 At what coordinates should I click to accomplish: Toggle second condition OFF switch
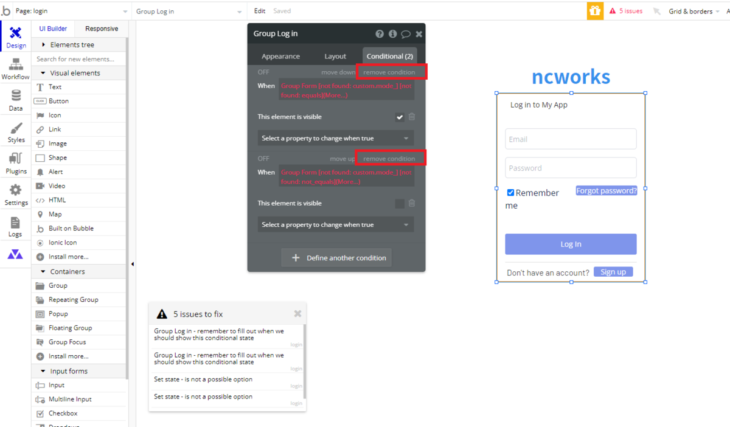click(x=263, y=159)
